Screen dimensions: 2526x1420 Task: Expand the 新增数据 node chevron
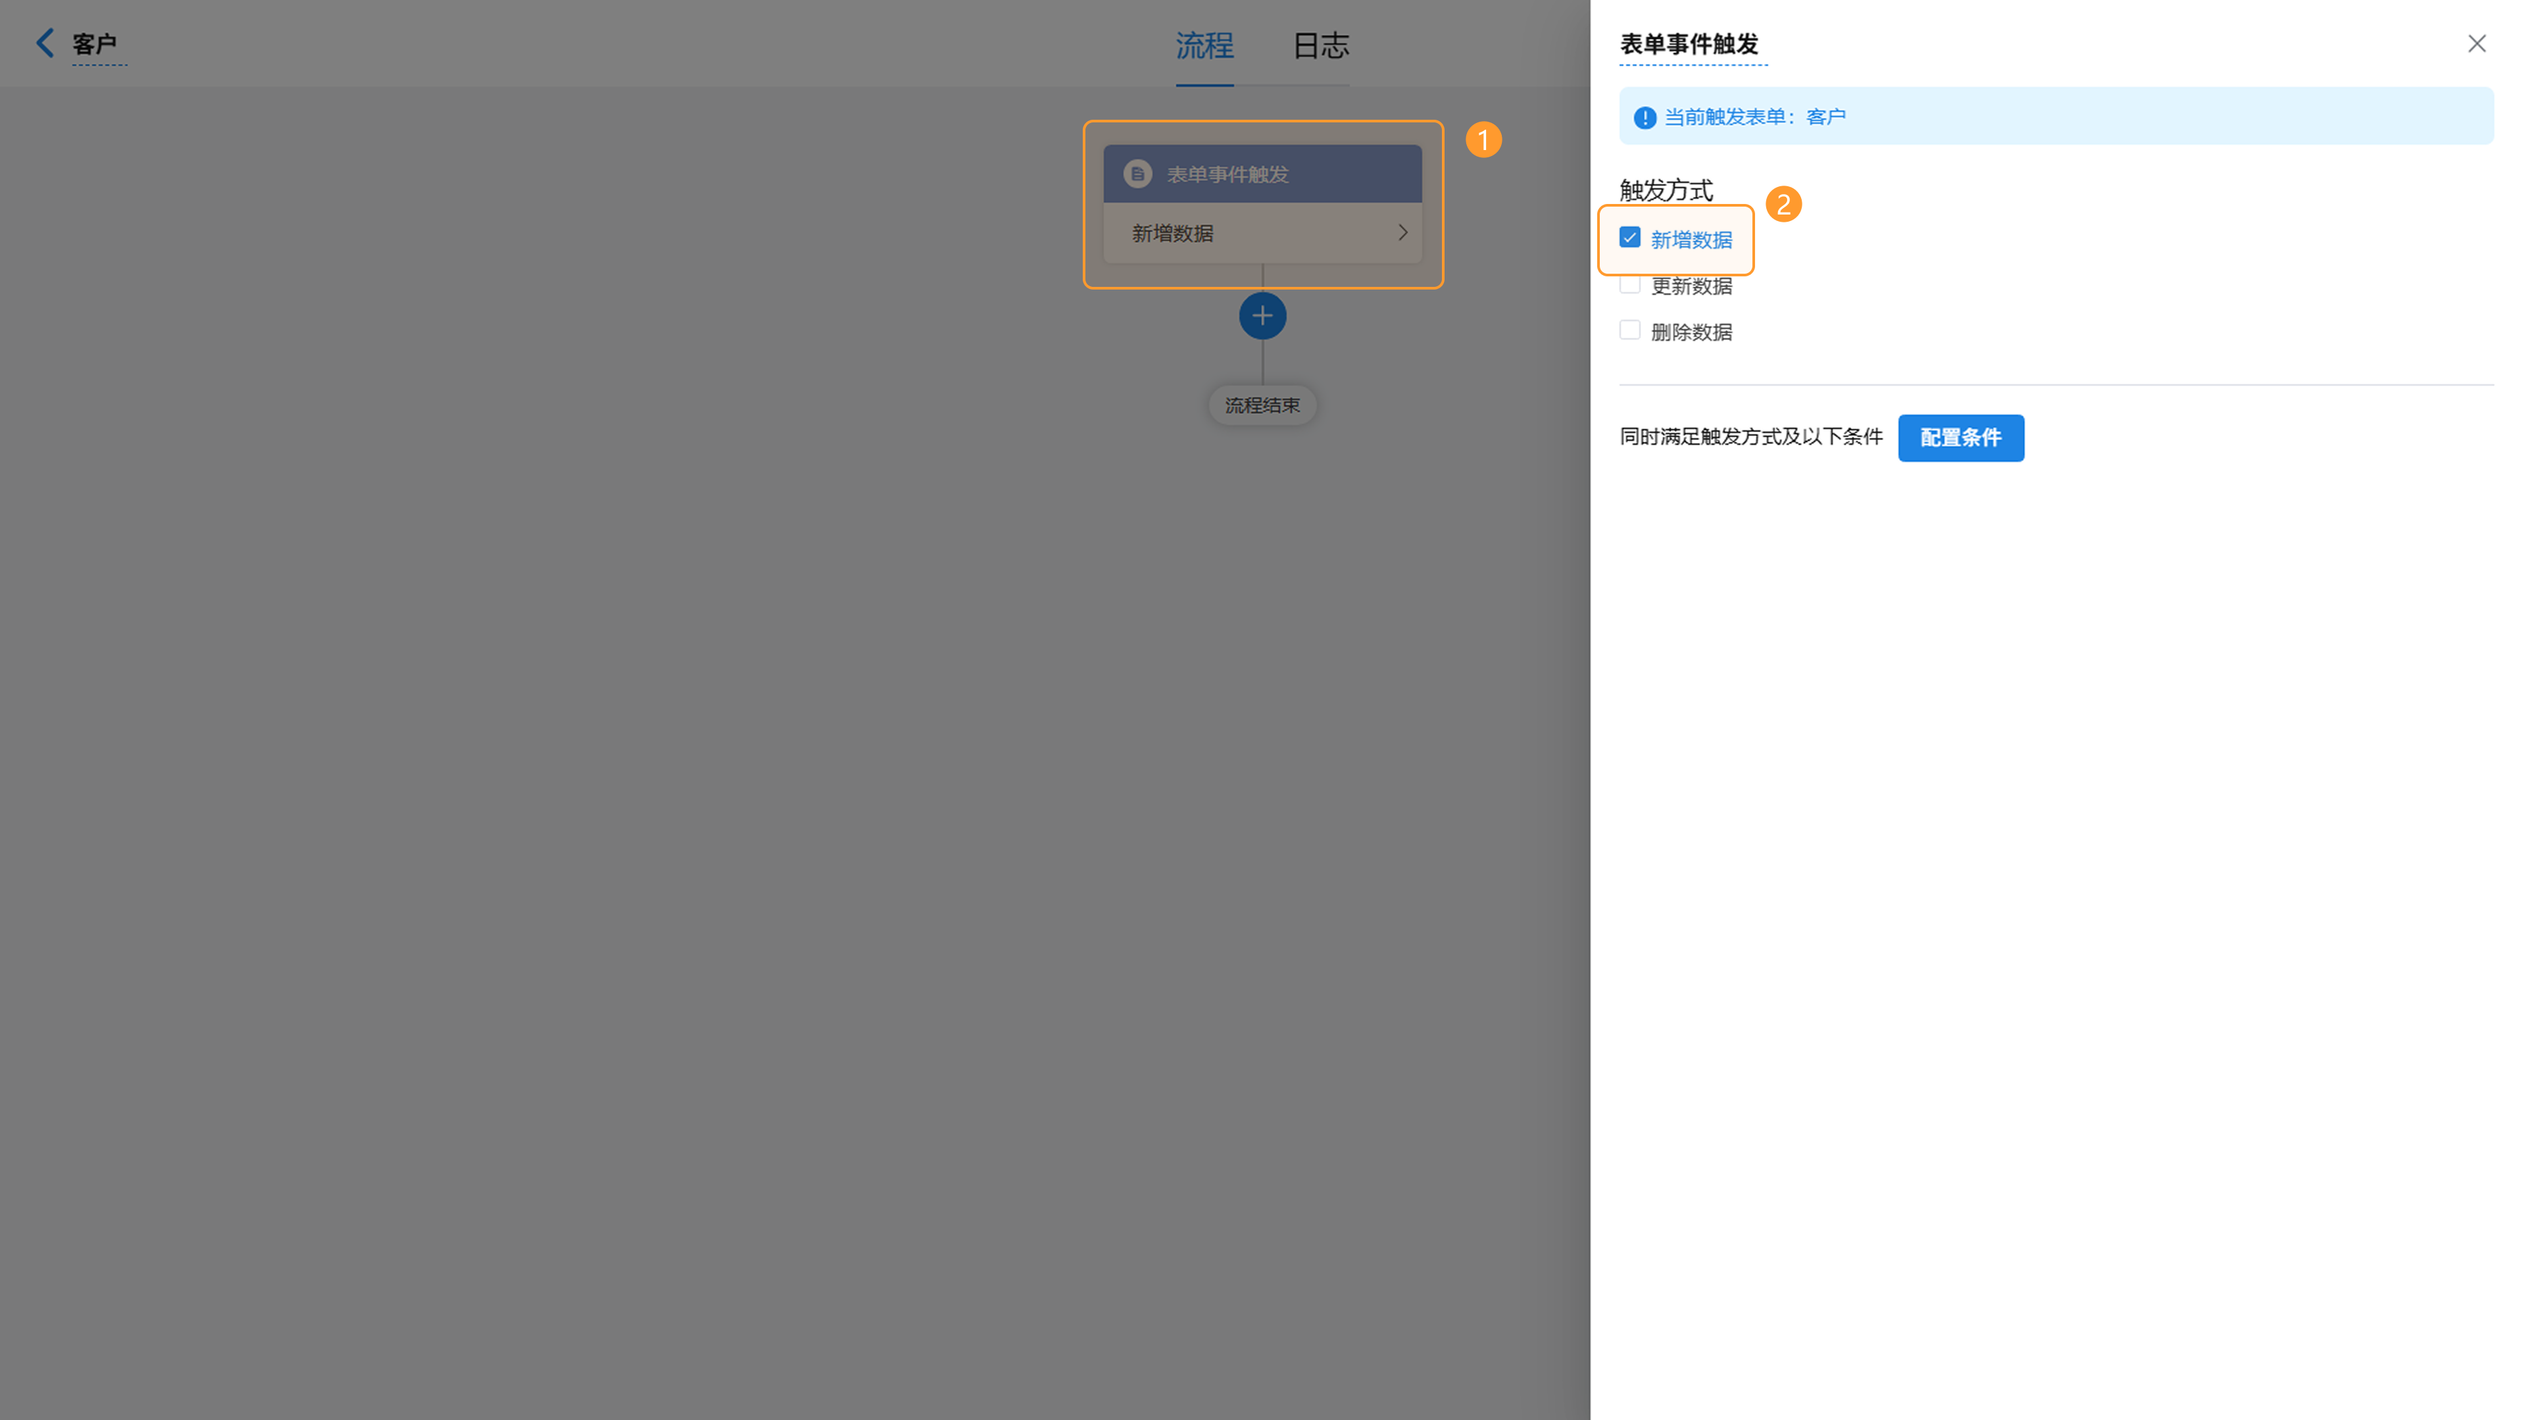1402,232
